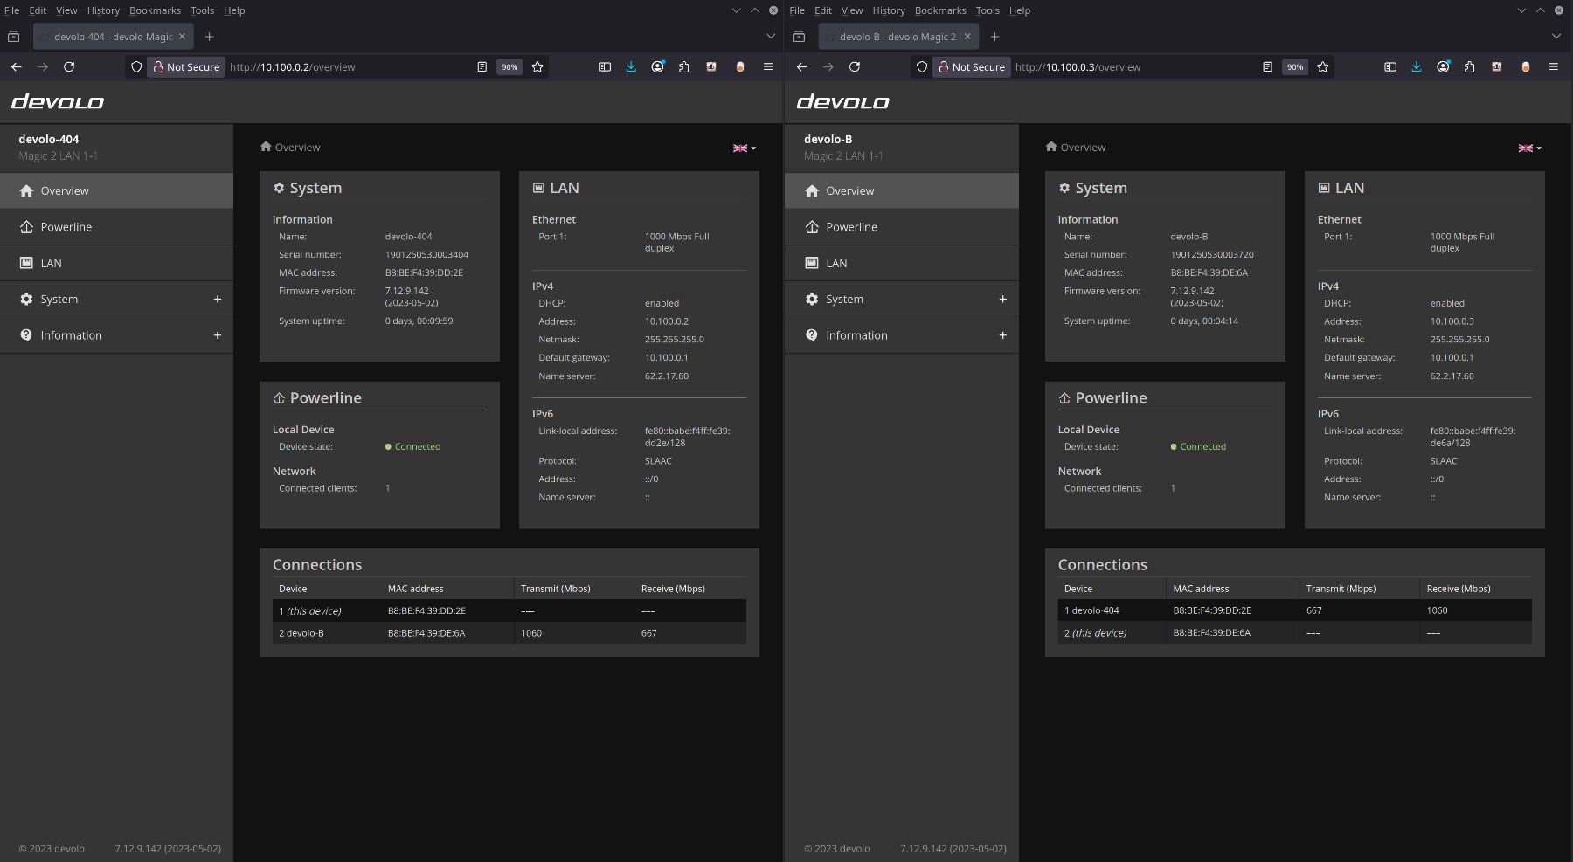Open Firefox View in the devolo-B window
Image resolution: width=1573 pixels, height=862 pixels.
click(x=799, y=37)
